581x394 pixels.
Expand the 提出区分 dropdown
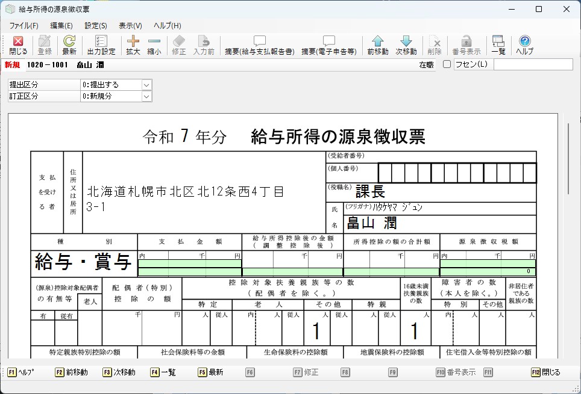click(146, 85)
